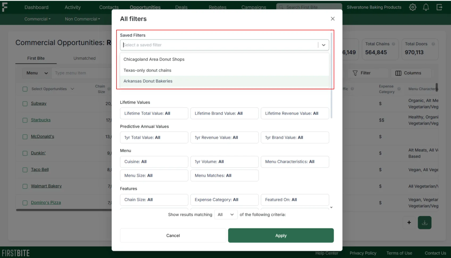Screen dimensions: 451x258
Task: Expand the Select Opportunities chevron
Action: [72, 89]
